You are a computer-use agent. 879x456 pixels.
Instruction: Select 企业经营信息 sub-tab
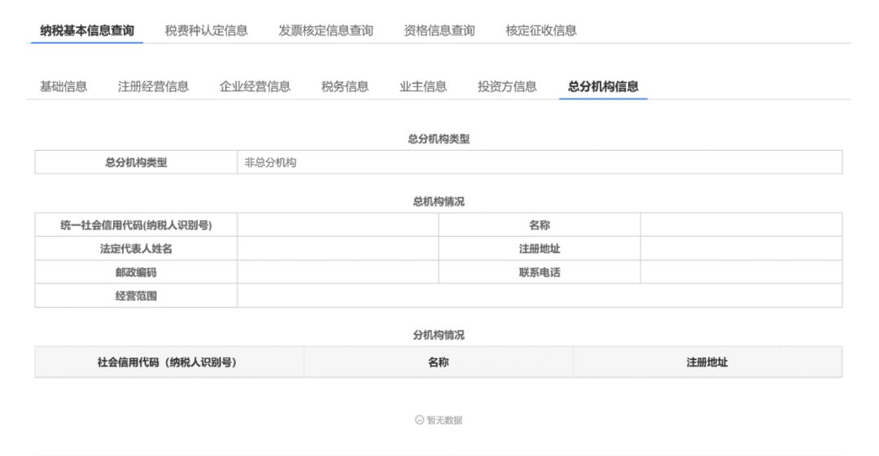[x=255, y=86]
